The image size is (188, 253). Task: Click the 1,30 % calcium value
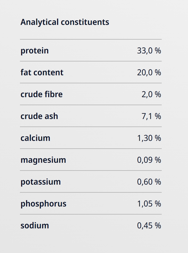pyautogui.click(x=149, y=138)
